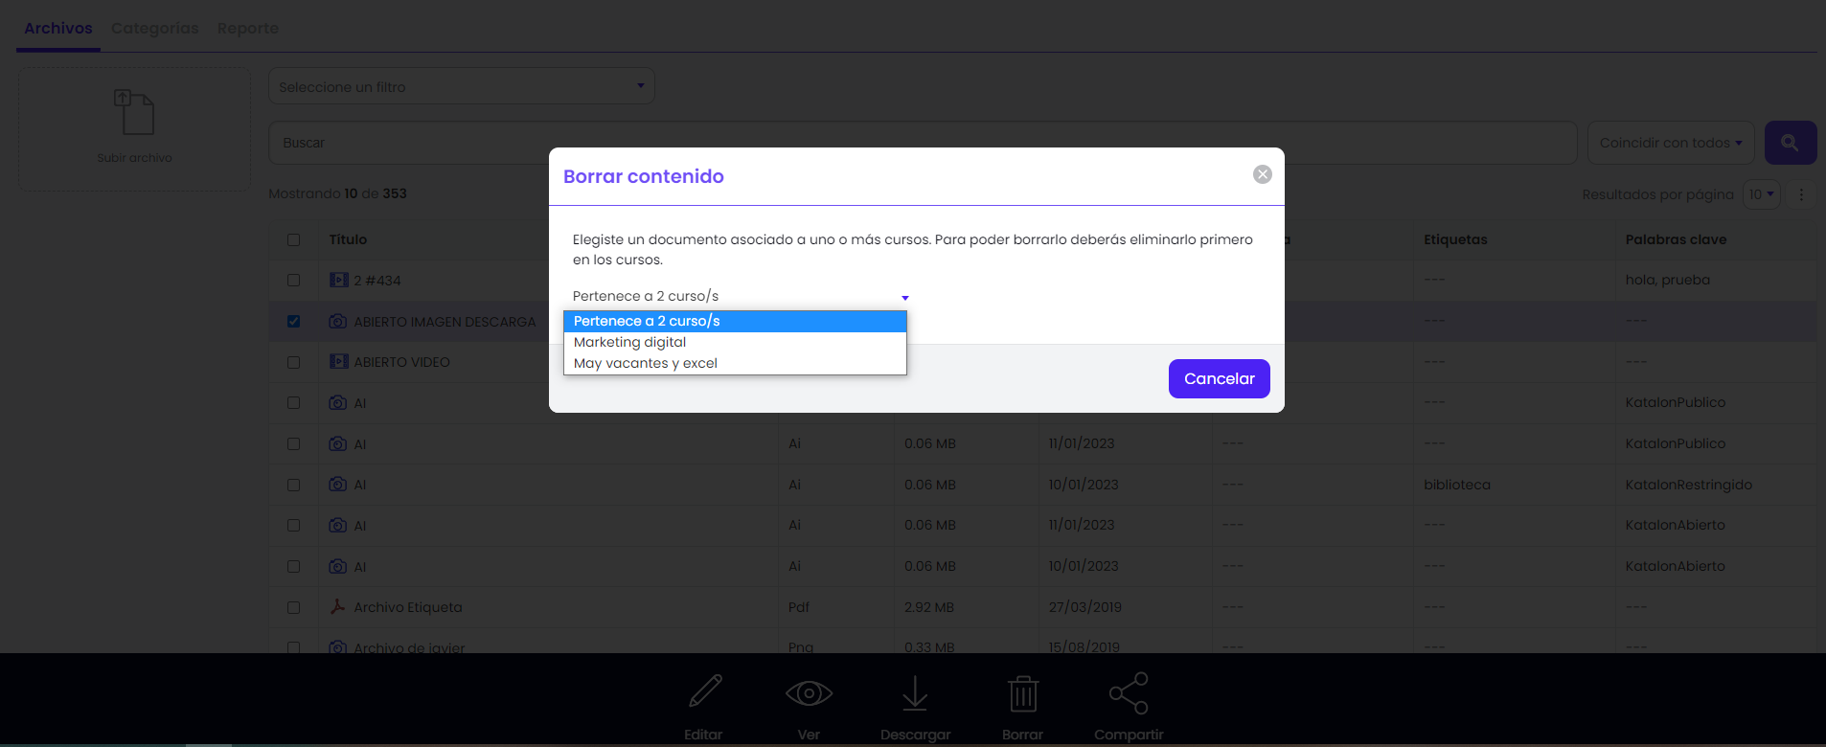Choose May vacantes y excel option
The width and height of the screenshot is (1826, 747).
click(x=735, y=363)
